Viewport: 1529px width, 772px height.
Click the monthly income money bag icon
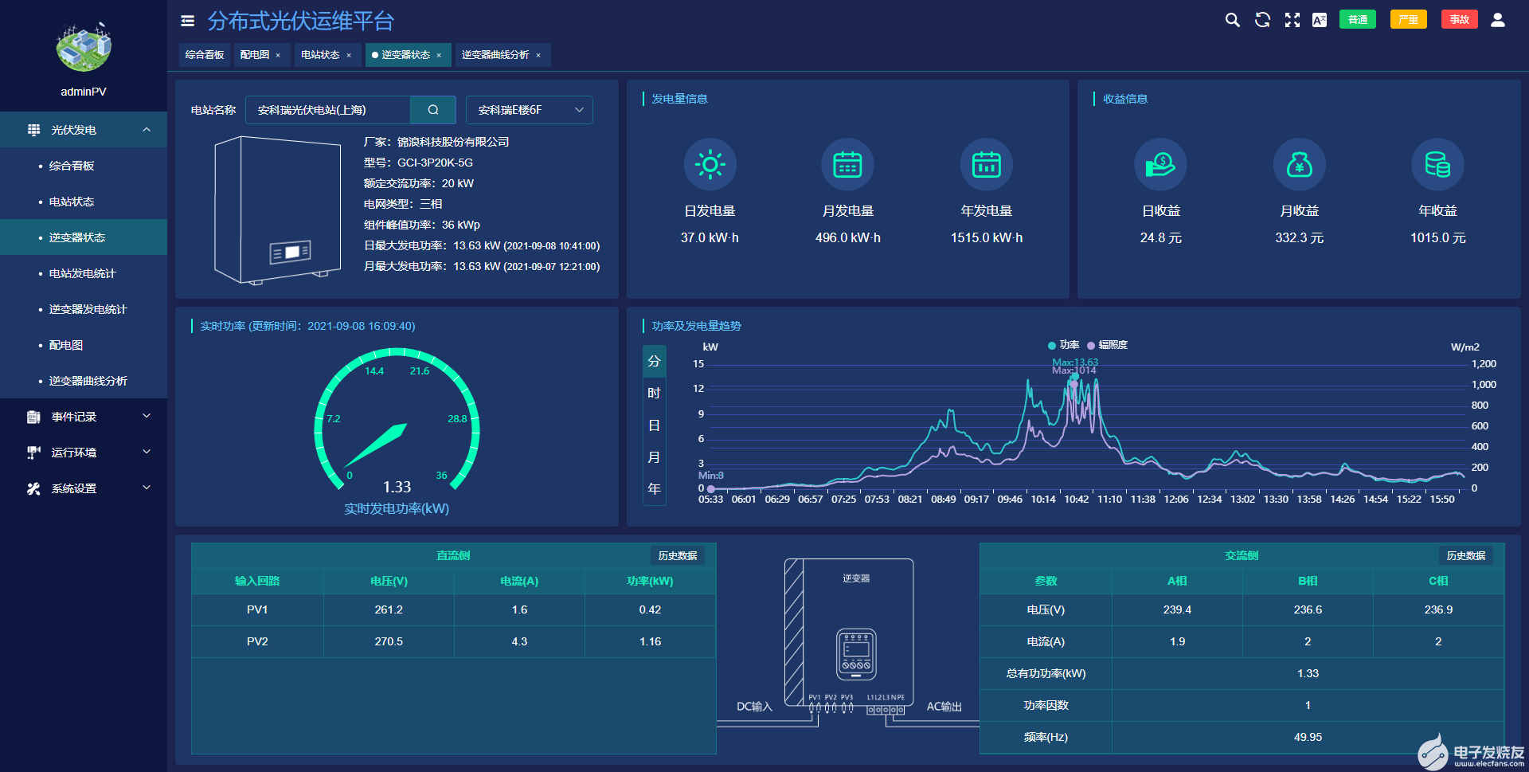pyautogui.click(x=1299, y=165)
